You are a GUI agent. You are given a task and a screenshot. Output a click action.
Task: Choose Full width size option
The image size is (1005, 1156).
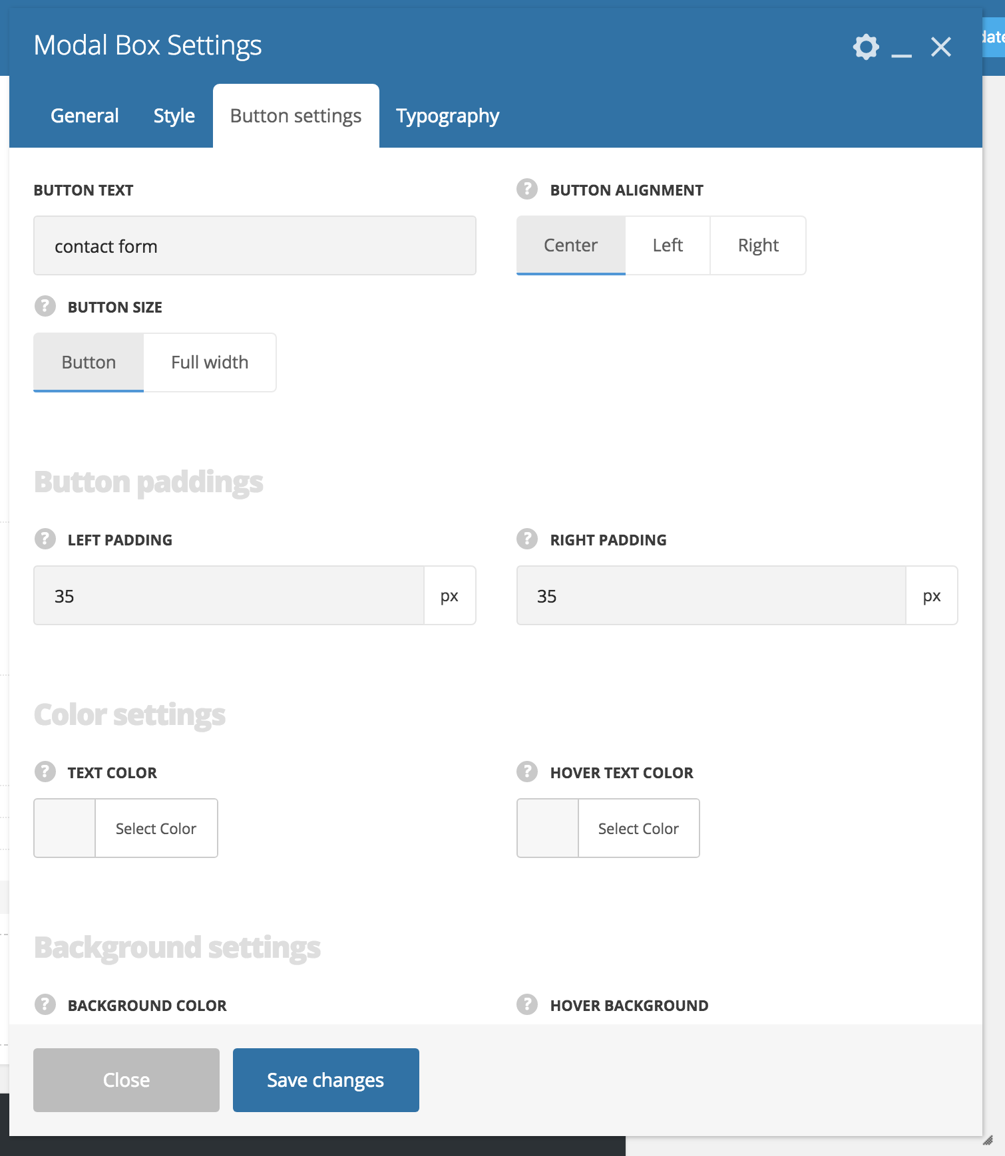pyautogui.click(x=210, y=362)
